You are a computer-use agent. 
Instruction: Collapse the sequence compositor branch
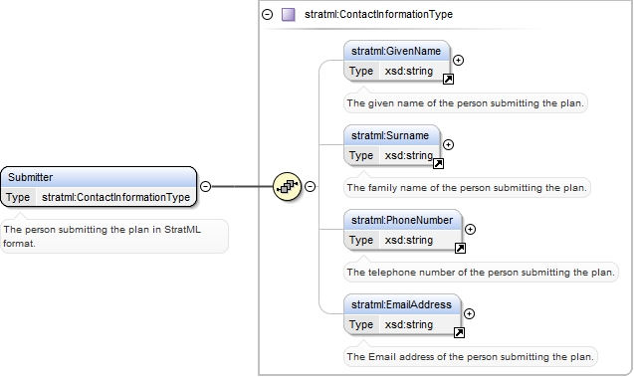pyautogui.click(x=310, y=186)
